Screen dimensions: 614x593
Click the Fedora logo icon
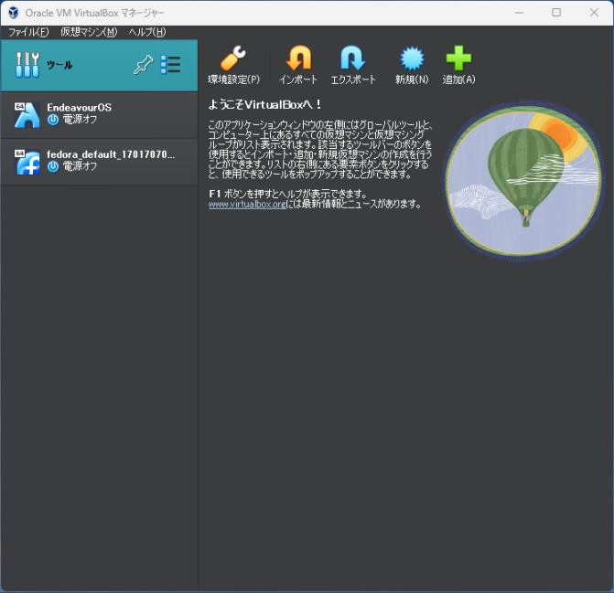pos(27,162)
